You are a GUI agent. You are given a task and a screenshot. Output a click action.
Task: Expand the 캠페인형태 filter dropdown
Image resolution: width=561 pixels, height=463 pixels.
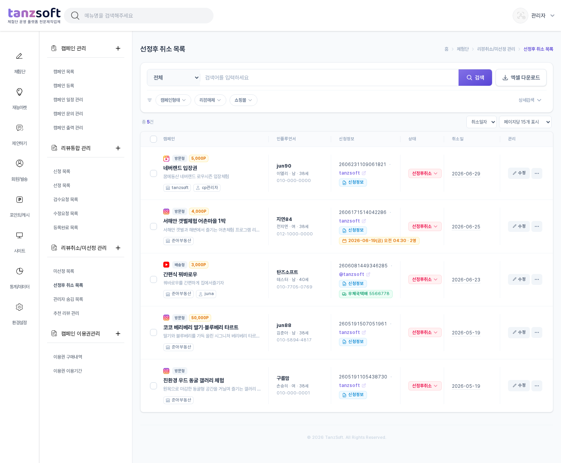point(173,100)
